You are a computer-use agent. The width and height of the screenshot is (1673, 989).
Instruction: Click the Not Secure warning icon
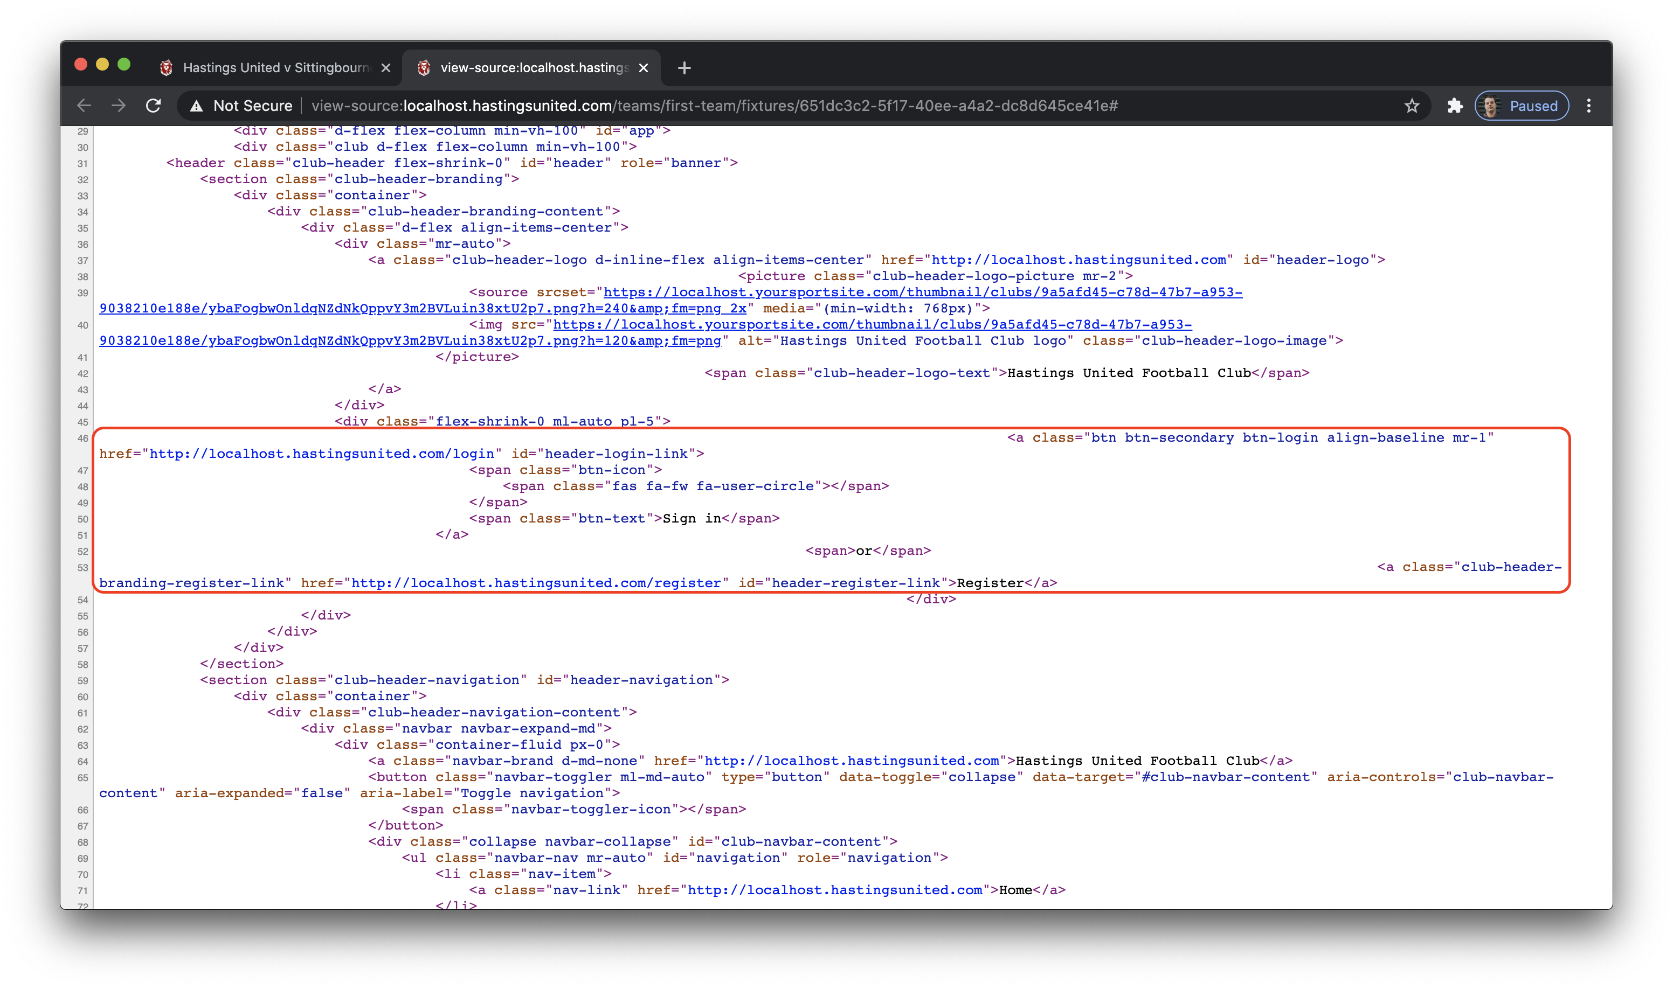[196, 106]
